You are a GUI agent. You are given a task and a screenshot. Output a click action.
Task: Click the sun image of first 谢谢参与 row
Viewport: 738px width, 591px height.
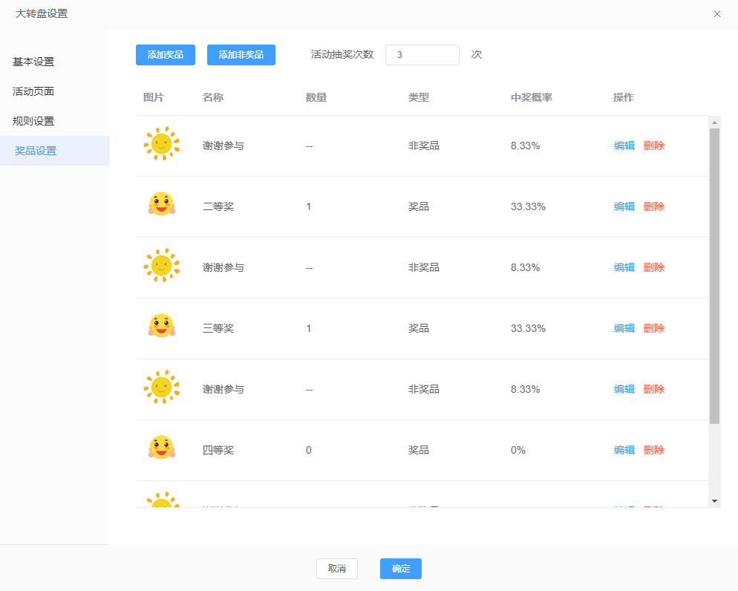click(161, 144)
